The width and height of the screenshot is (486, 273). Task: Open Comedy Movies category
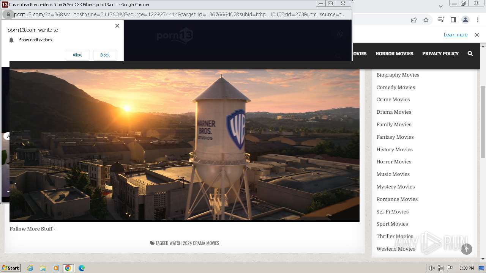coord(396,87)
